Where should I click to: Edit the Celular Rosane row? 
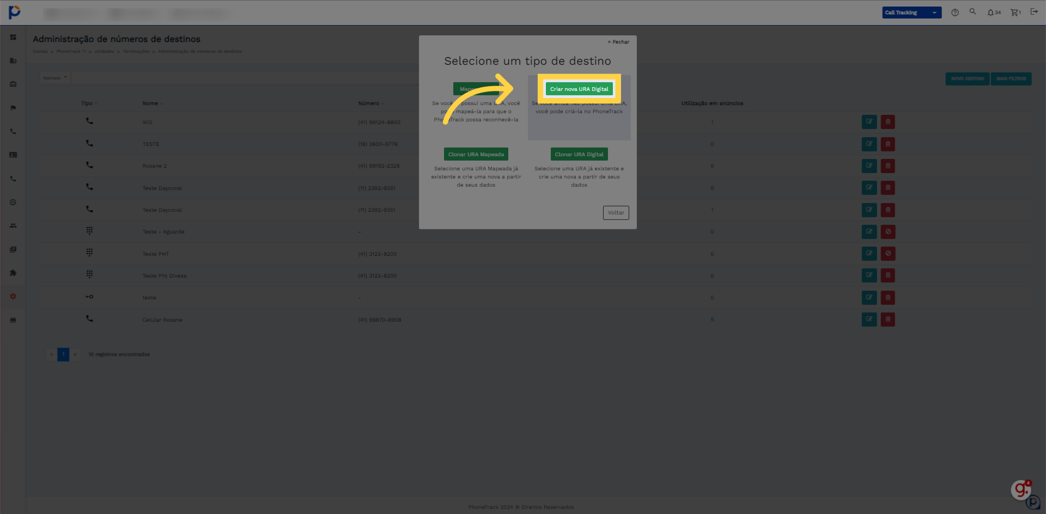[869, 320]
